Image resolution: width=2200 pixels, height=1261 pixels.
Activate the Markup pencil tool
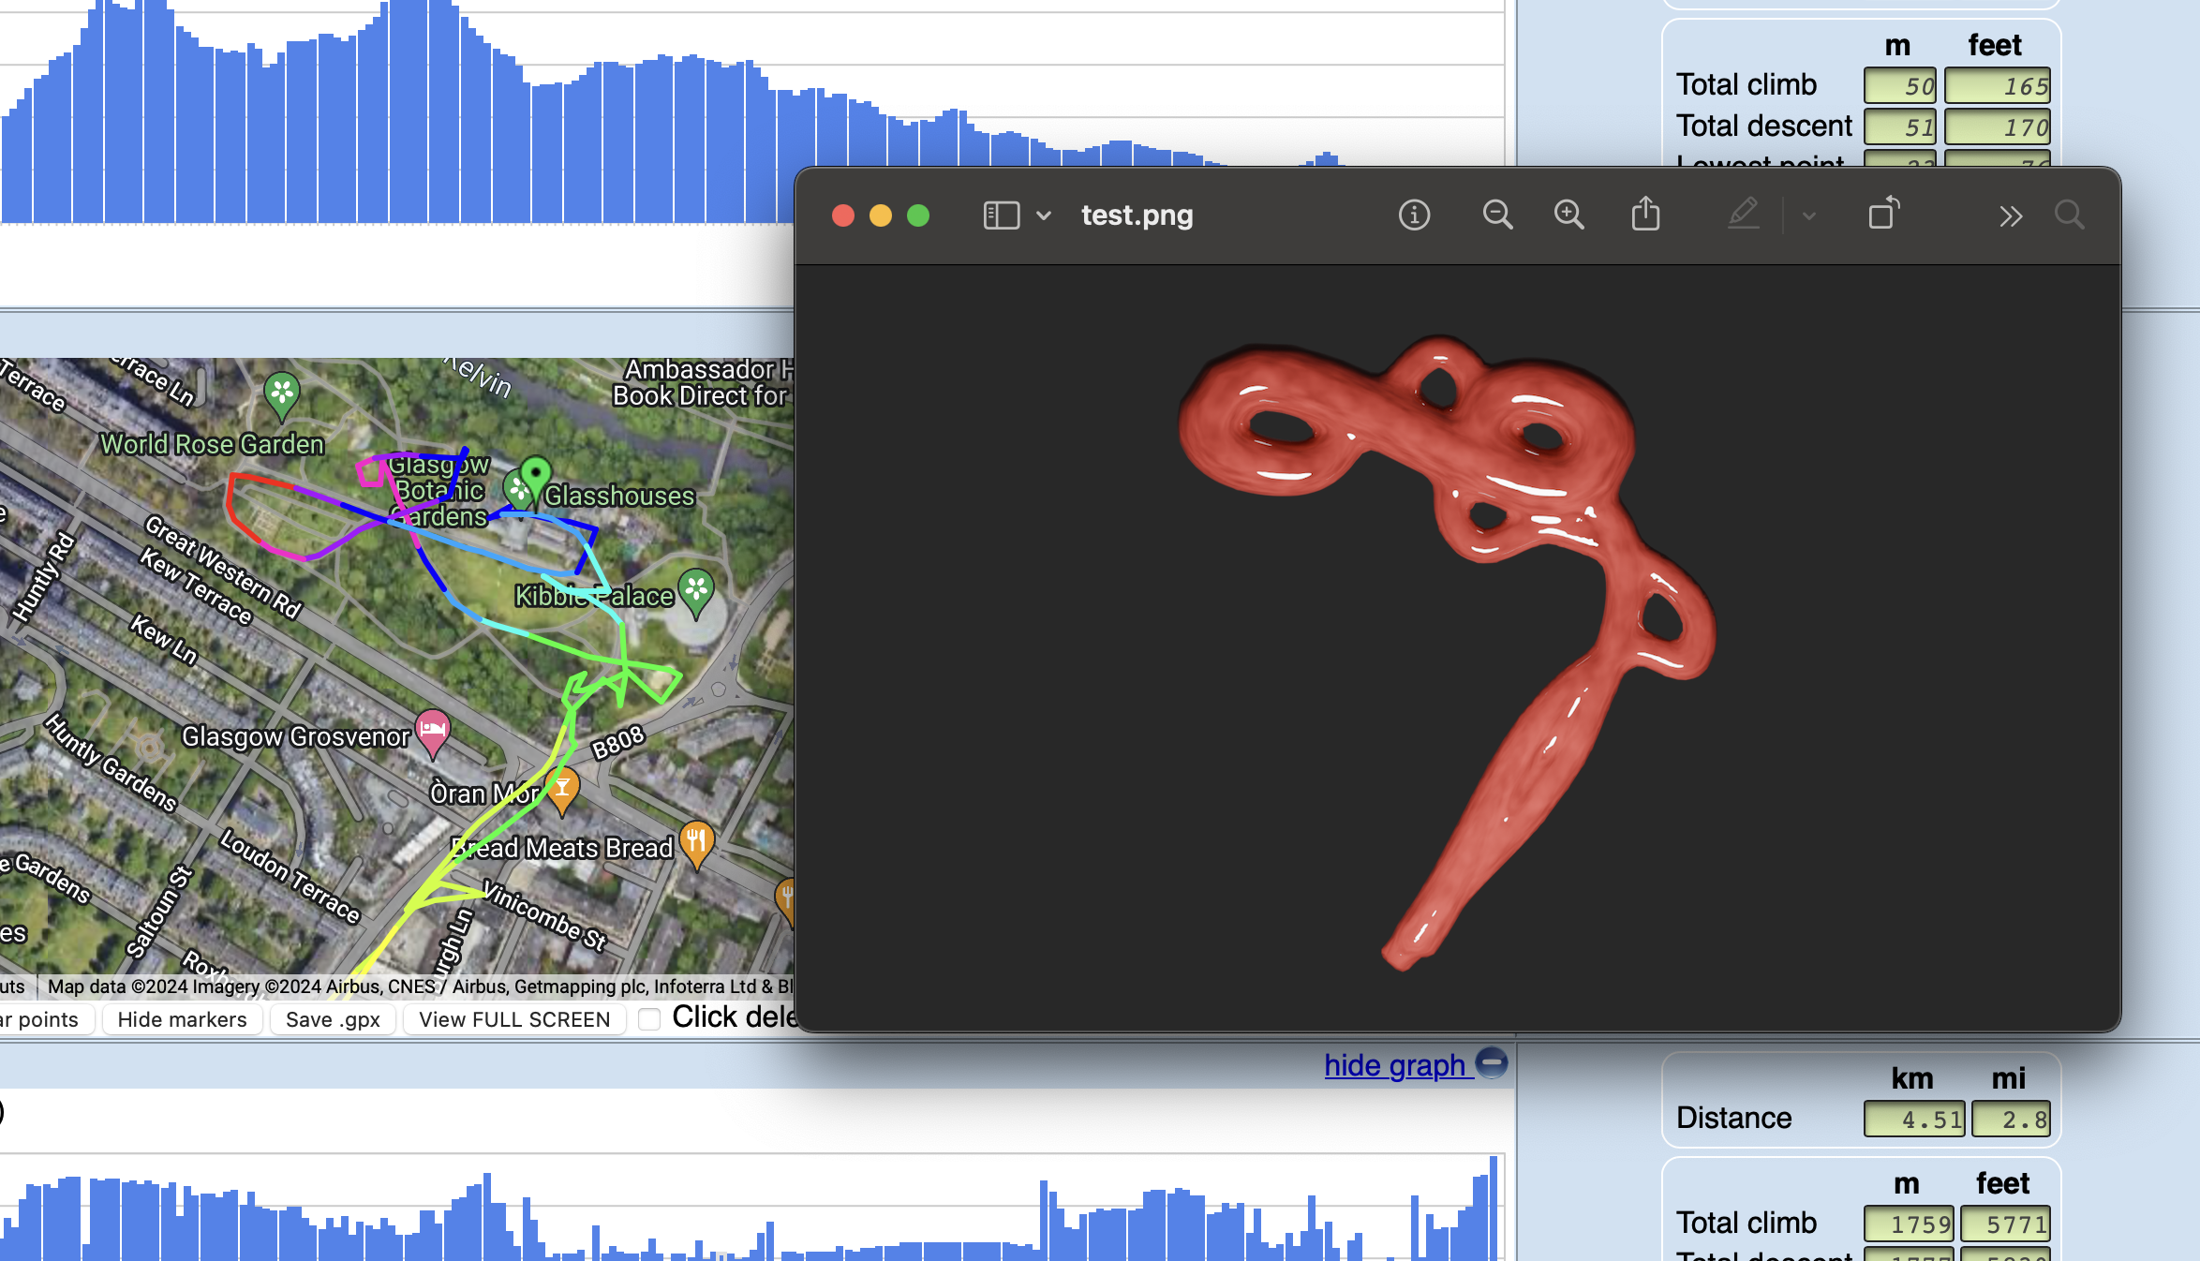[1743, 215]
